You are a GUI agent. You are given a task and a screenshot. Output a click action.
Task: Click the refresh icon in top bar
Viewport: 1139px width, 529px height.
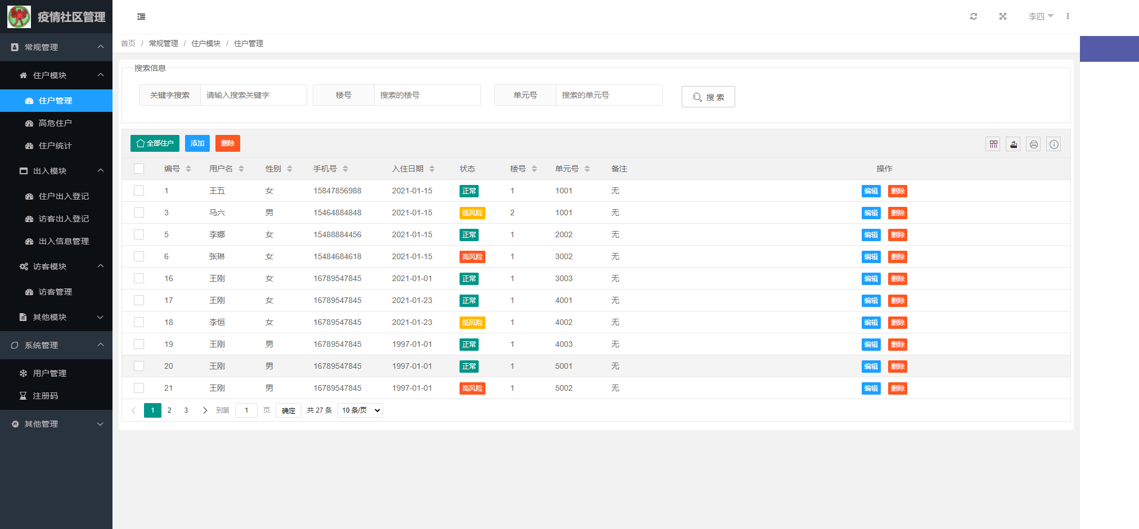pyautogui.click(x=974, y=16)
